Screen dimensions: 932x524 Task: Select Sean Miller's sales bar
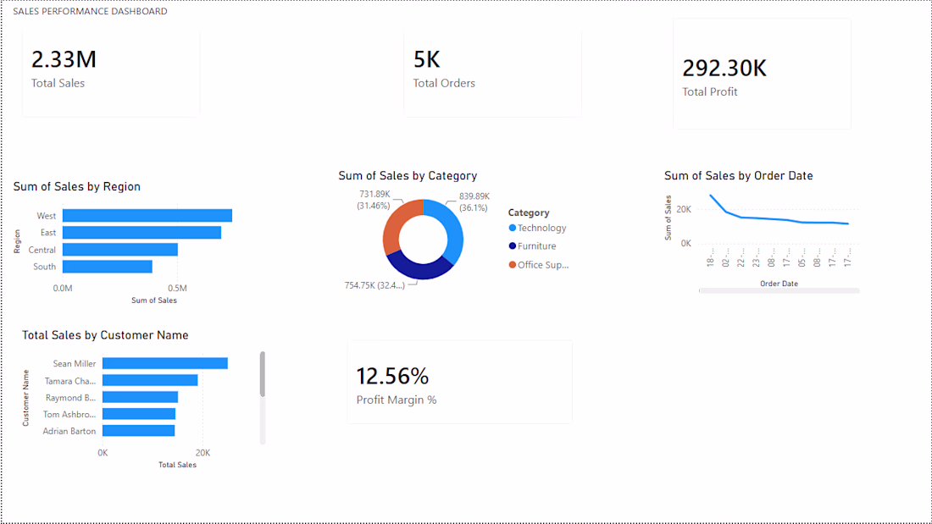tap(165, 363)
